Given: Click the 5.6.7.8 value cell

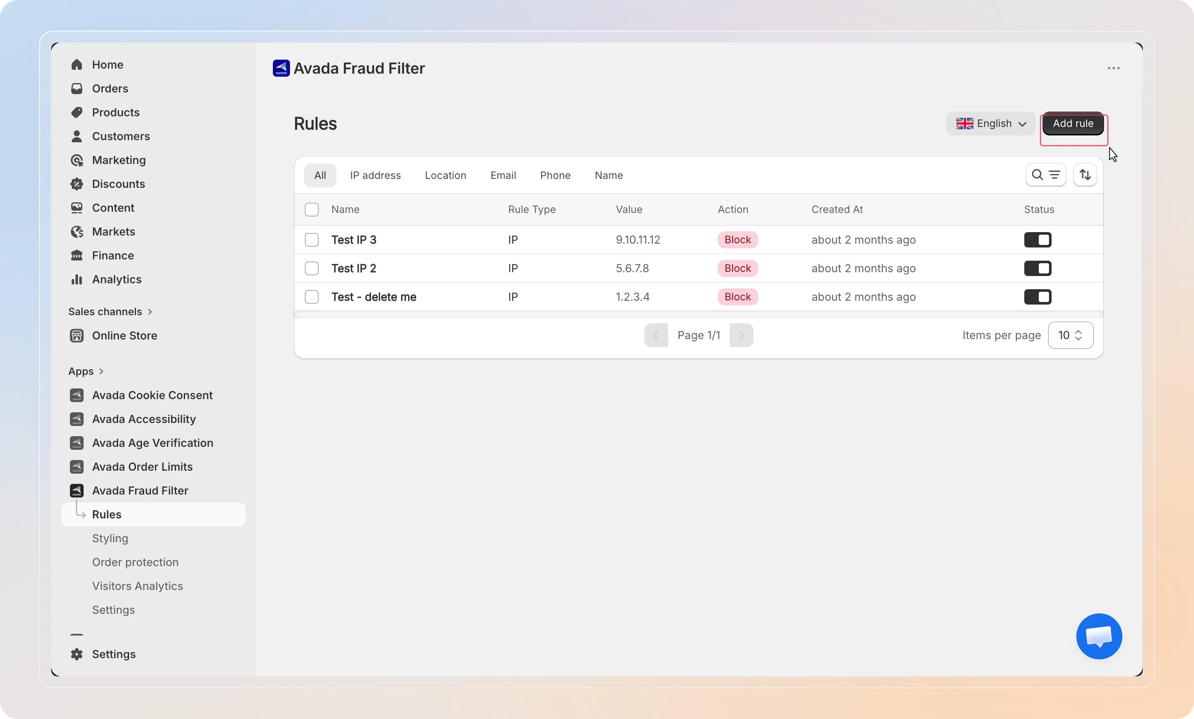Looking at the screenshot, I should click(632, 268).
